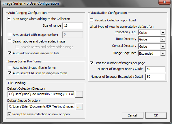Click the Number of Images: Basic / Guide field

tap(155, 69)
